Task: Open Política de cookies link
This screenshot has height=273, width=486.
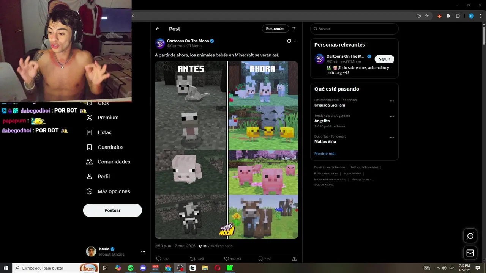Action: 326,173
